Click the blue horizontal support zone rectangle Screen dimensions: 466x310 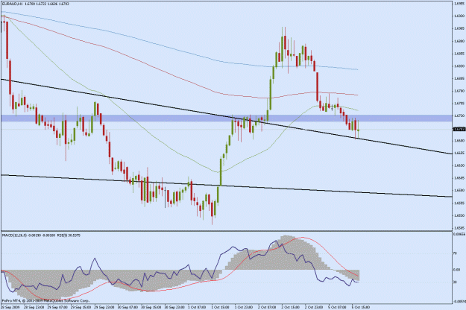226,118
